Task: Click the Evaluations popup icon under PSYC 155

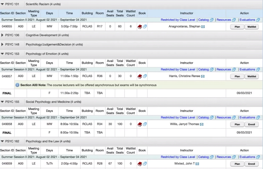Action: tap(258, 117)
